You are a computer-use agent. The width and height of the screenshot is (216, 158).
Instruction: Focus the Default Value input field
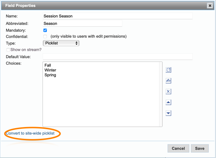pos(117,57)
